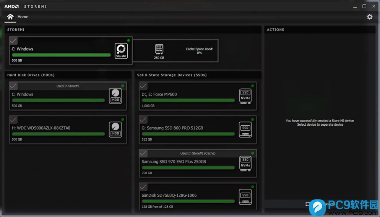380x217 pixels.
Task: Toggle checkbox on Used In StoreMI HDD card
Action: 13,86
